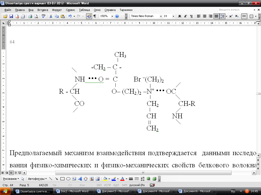Open the Таблица menu
261x195 pixels.
coord(84,10)
